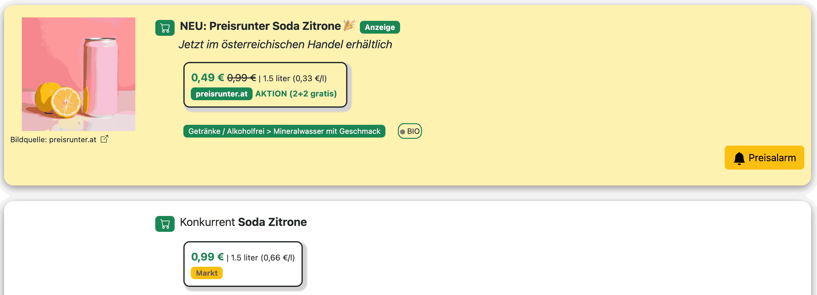Image resolution: width=817 pixels, height=295 pixels.
Task: Enable the BIO filter badge
Action: tap(410, 131)
